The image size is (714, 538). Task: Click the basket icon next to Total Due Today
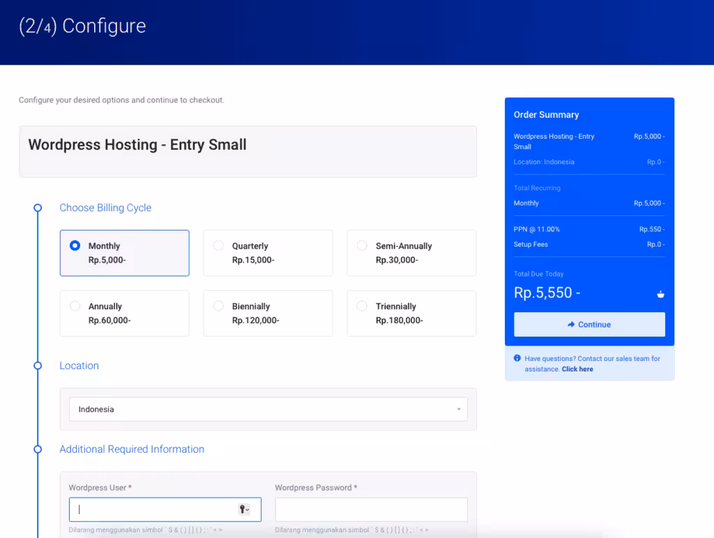point(660,295)
